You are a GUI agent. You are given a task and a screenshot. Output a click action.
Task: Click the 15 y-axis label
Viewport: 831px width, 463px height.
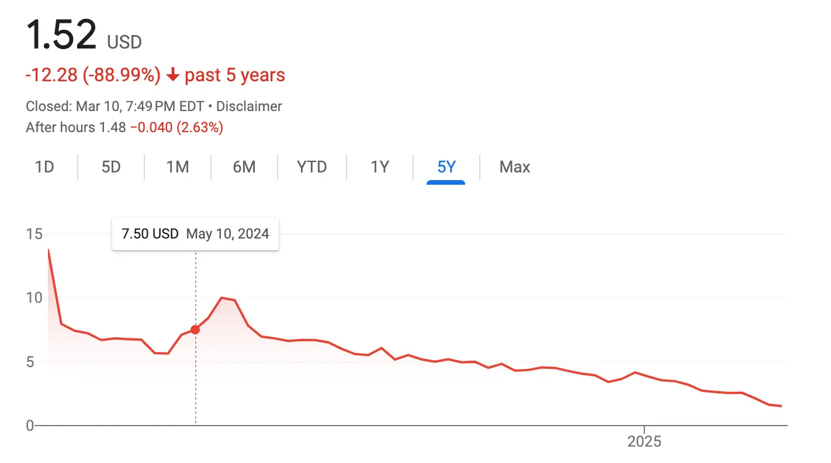click(34, 234)
